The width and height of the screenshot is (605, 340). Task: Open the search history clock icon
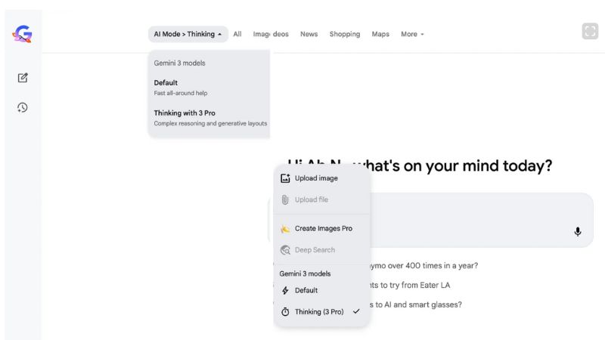[x=23, y=107]
